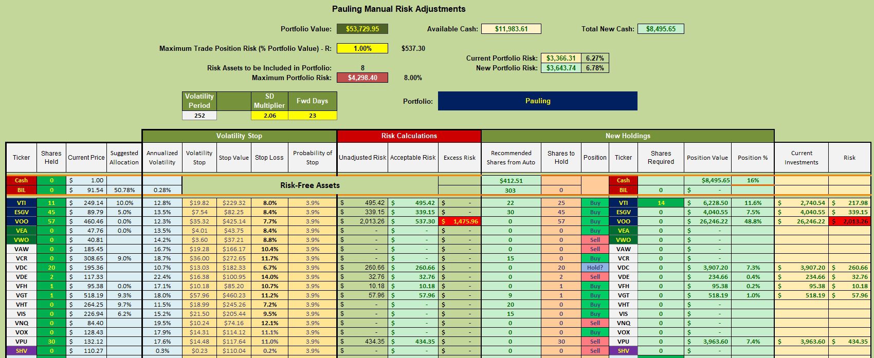Select the VTI ticker cell at left
Image resolution: width=874 pixels, height=358 pixels.
click(x=21, y=203)
